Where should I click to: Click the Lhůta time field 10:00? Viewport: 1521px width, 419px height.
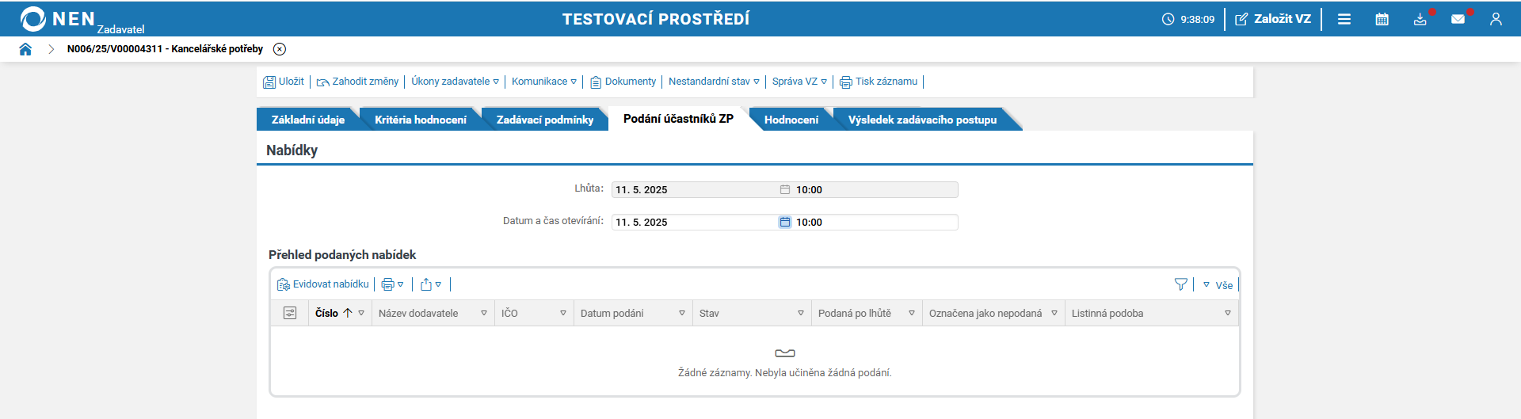[875, 190]
